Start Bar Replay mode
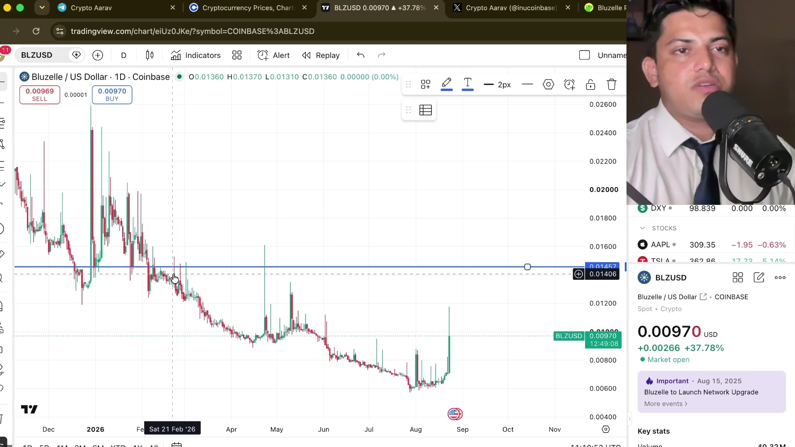 click(321, 55)
